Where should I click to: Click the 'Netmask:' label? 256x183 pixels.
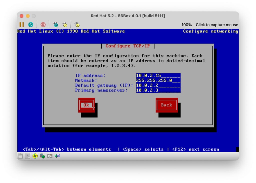pos(86,80)
